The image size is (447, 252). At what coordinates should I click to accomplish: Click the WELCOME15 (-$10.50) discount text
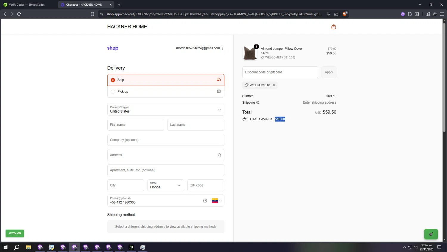pos(280,57)
